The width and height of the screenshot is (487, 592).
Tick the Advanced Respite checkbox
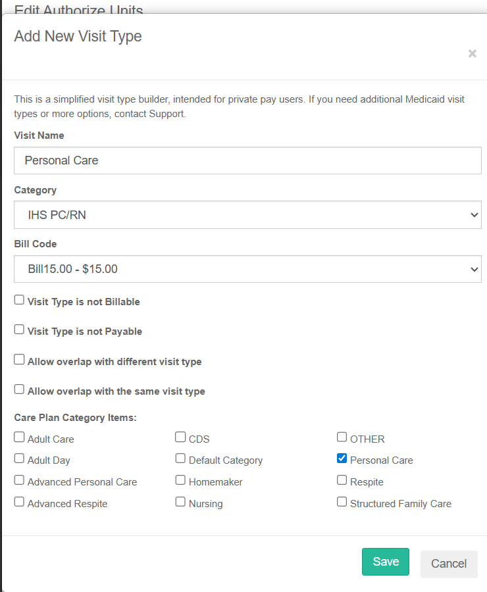point(20,503)
